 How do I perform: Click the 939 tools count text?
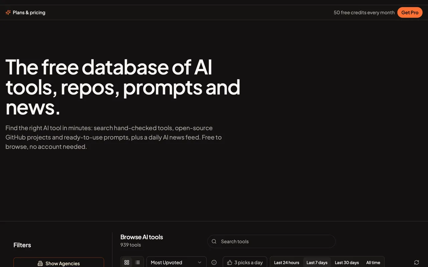click(x=130, y=245)
